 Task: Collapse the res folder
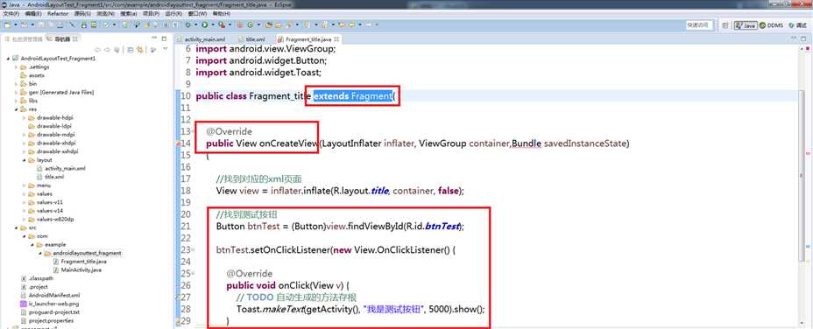click(x=16, y=109)
